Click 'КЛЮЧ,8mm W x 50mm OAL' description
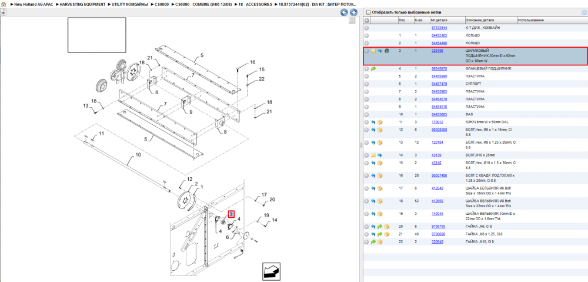588x282 pixels. [487, 122]
